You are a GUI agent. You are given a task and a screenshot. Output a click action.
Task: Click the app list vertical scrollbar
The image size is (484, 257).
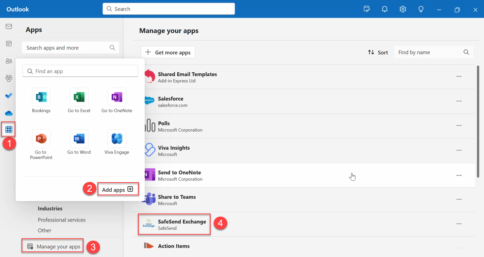[478, 121]
